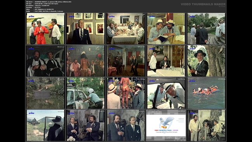The height and width of the screenshot is (142, 252).
Task: Open thumbnail of man leaning into car window
Action: point(166,93)
